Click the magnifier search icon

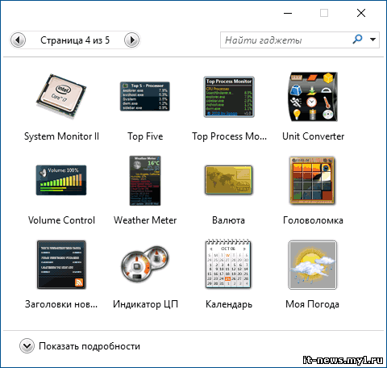(x=357, y=40)
